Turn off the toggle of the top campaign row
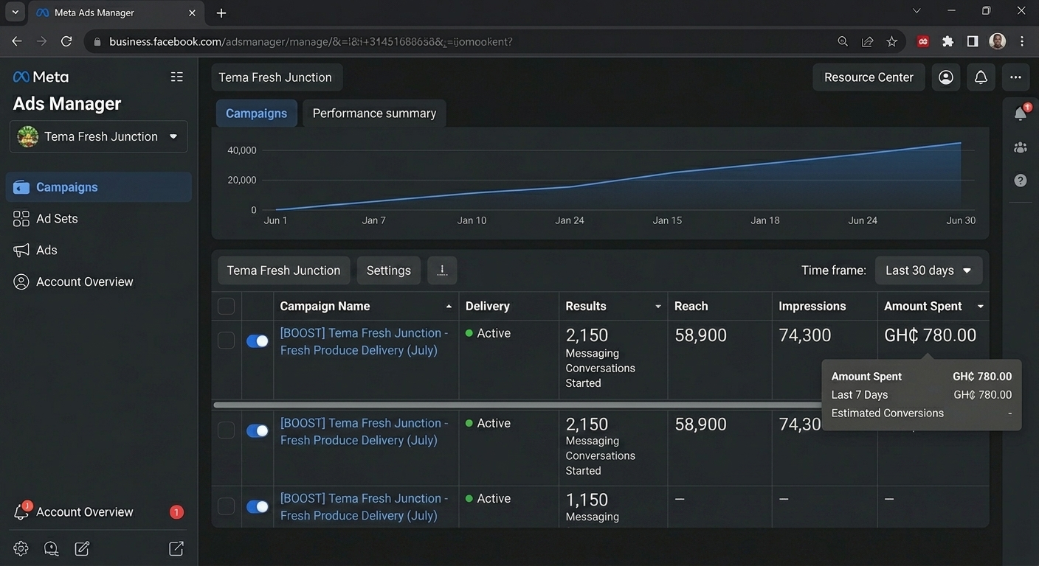Viewport: 1039px width, 566px height. (258, 341)
